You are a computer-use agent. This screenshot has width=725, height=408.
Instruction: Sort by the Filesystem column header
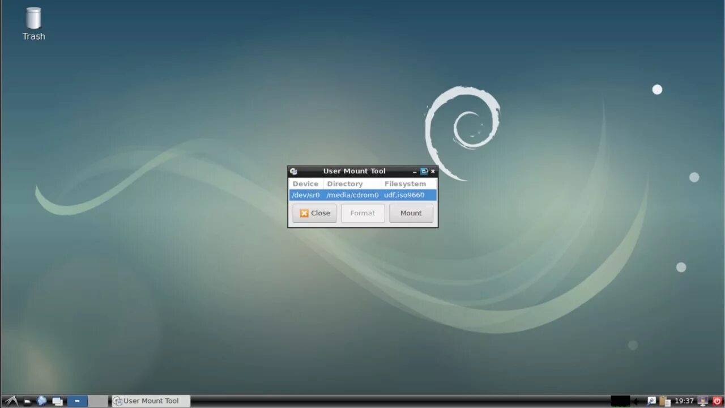coord(409,184)
